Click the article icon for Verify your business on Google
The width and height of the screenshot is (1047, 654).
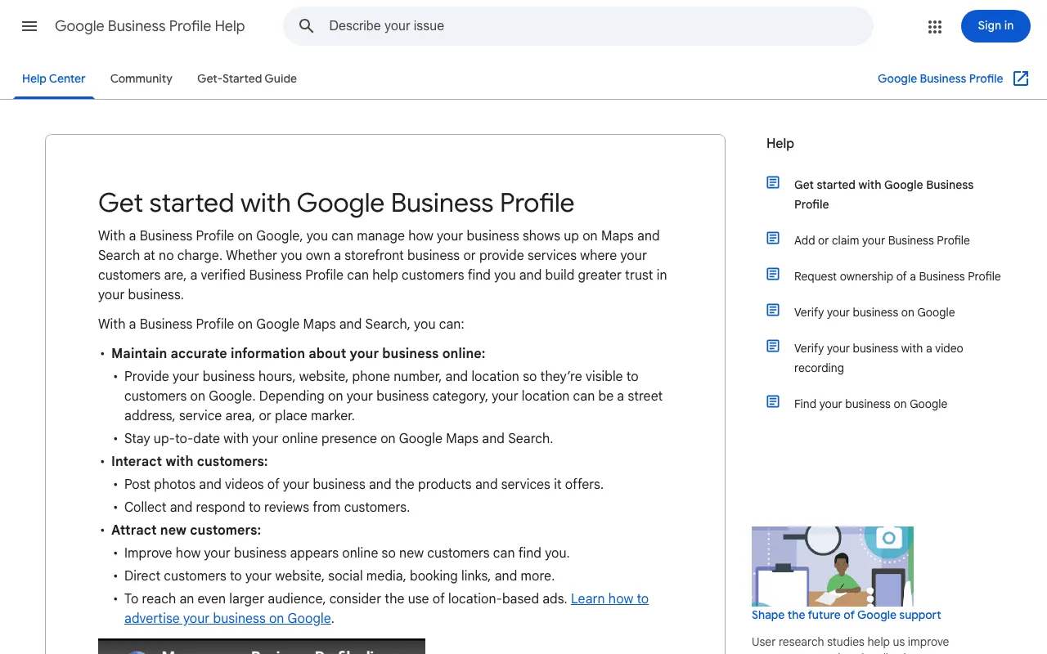pos(773,310)
